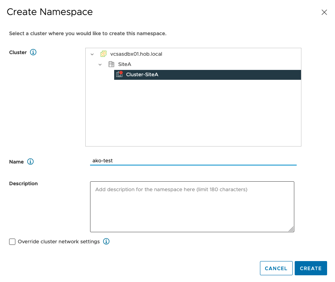Click the info icon beside Cluster
Image resolution: width=335 pixels, height=282 pixels.
pos(33,52)
